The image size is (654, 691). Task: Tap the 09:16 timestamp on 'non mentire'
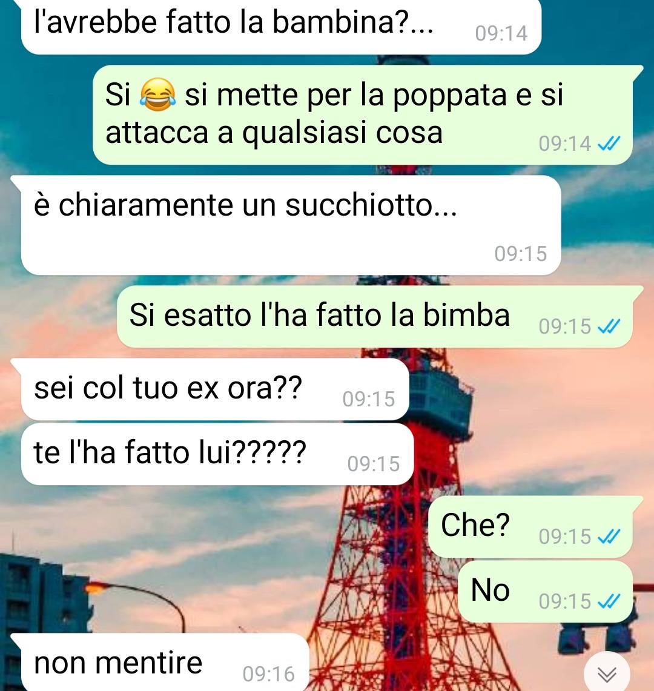(x=268, y=674)
